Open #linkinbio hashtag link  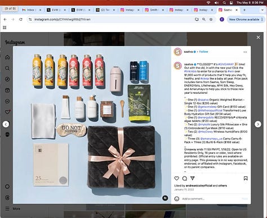click(190, 71)
